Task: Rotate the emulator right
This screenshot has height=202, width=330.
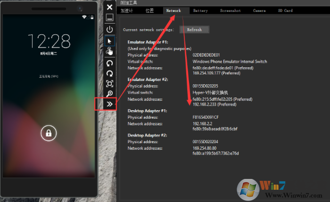Action: click(109, 73)
